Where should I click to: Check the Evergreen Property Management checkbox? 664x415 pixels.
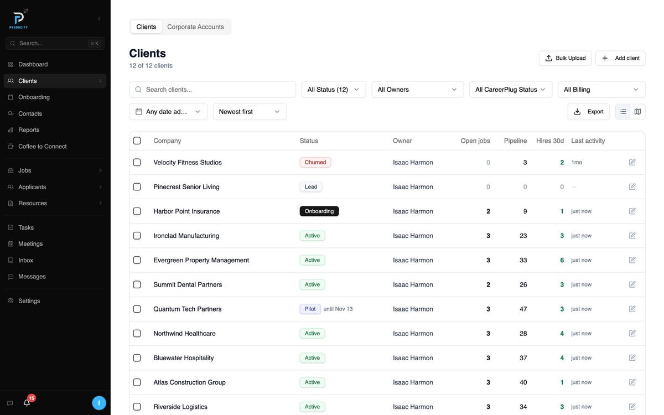tap(137, 260)
